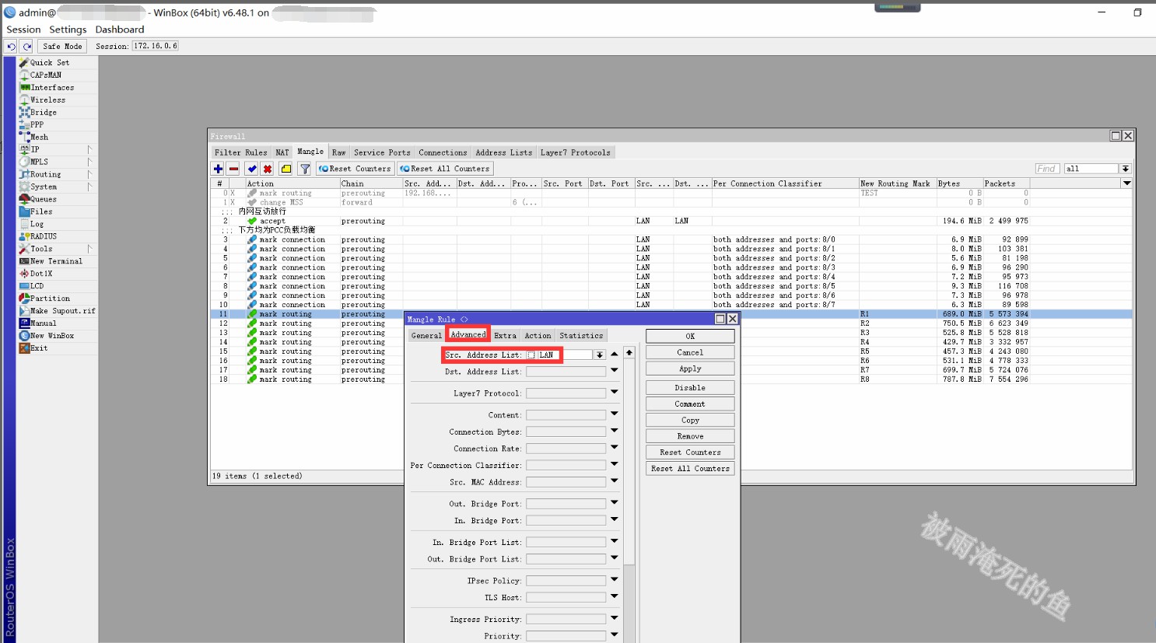This screenshot has width=1156, height=643.
Task: Click the yellow comment note icon
Action: coord(285,169)
